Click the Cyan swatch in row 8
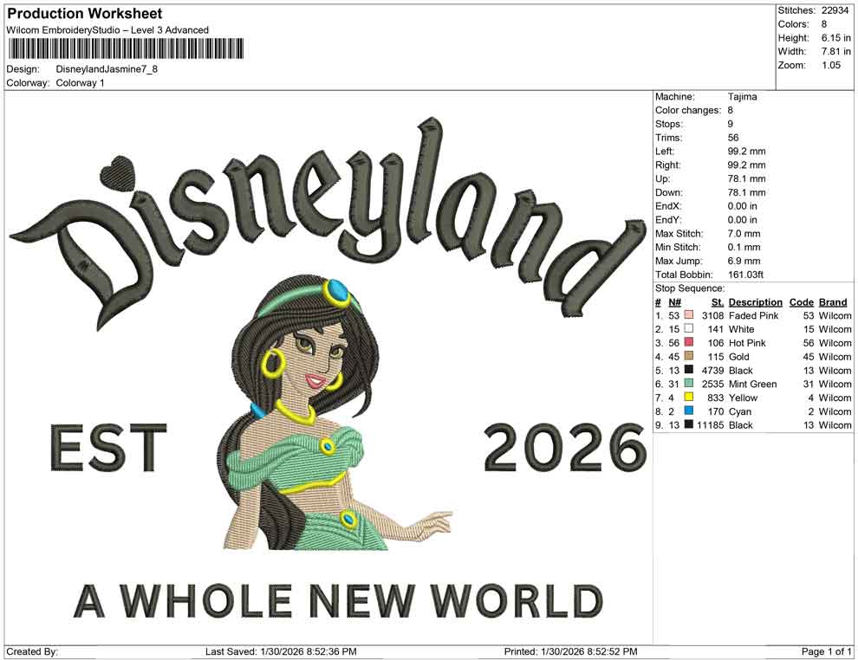The width and height of the screenshot is (858, 660). pos(687,411)
